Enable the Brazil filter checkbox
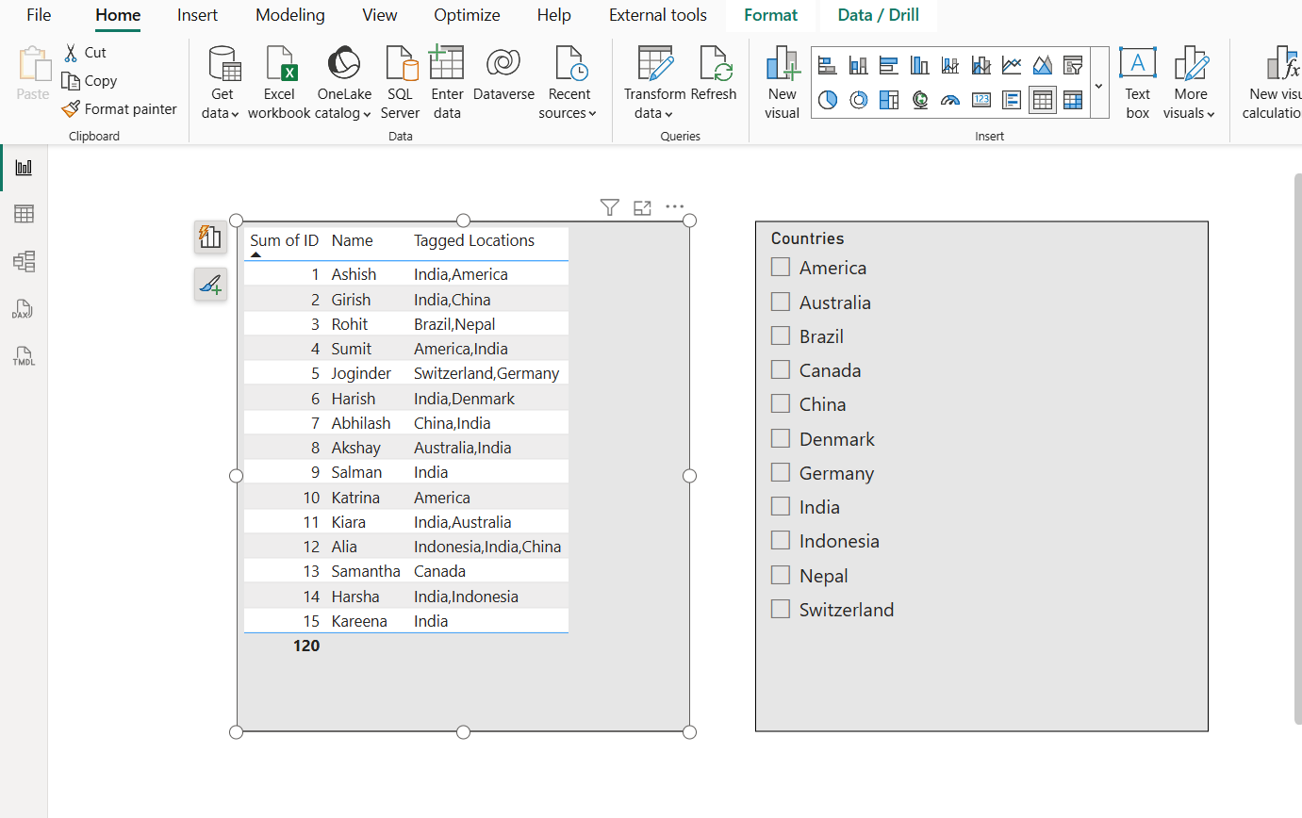This screenshot has height=818, width=1302. tap(780, 335)
